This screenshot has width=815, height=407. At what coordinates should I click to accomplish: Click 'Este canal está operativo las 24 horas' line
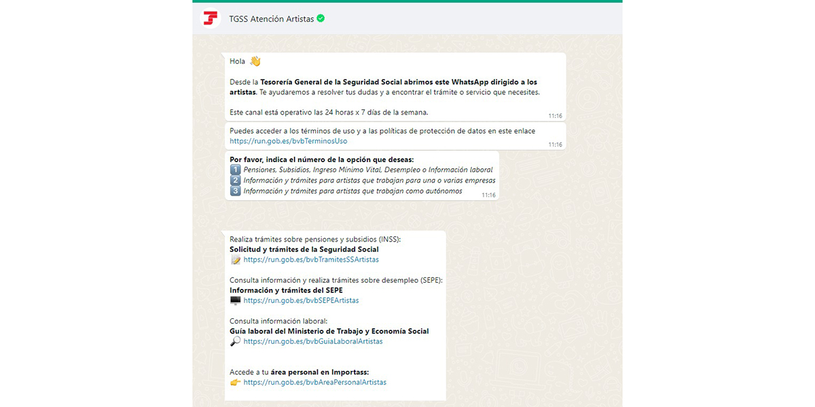click(329, 113)
